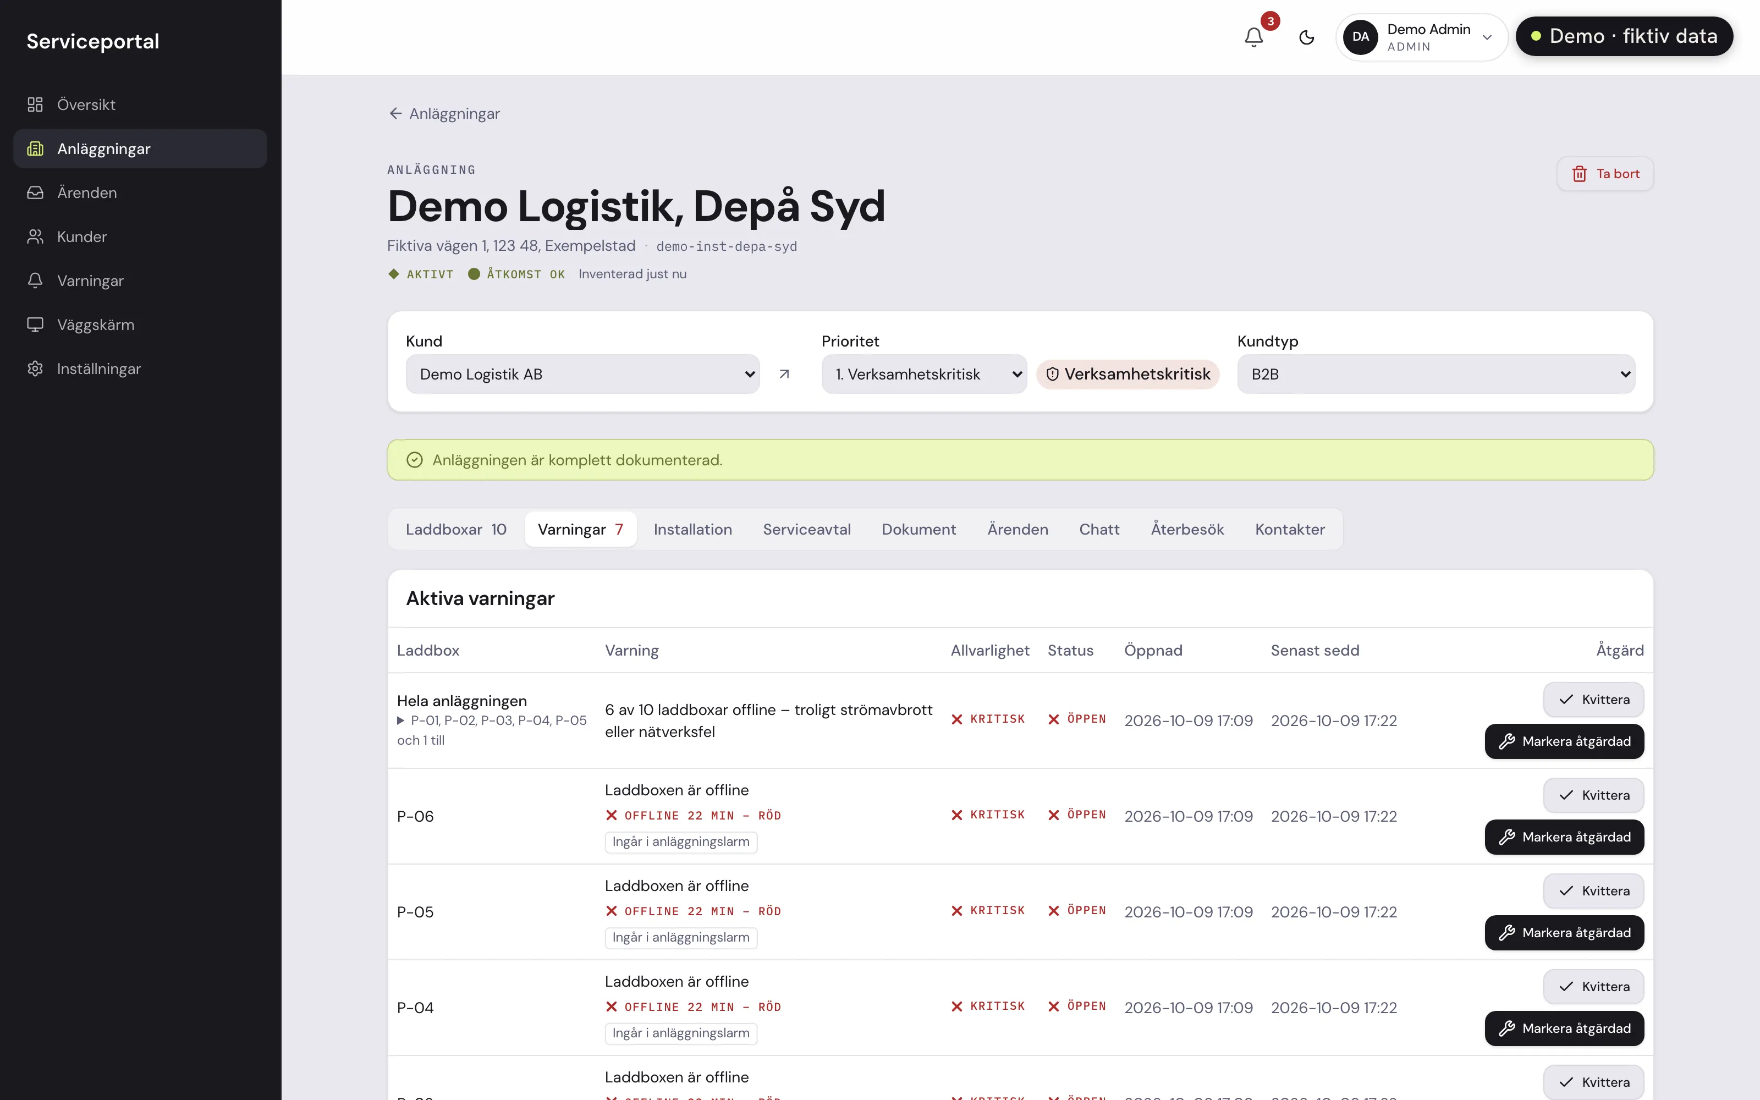Click the Väggskärm monitor icon in sidebar
The width and height of the screenshot is (1760, 1100).
35,324
